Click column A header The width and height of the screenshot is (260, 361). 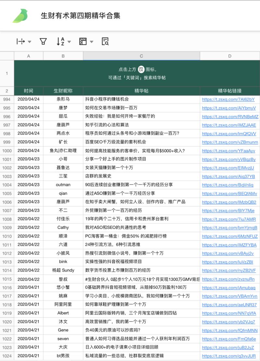28,56
